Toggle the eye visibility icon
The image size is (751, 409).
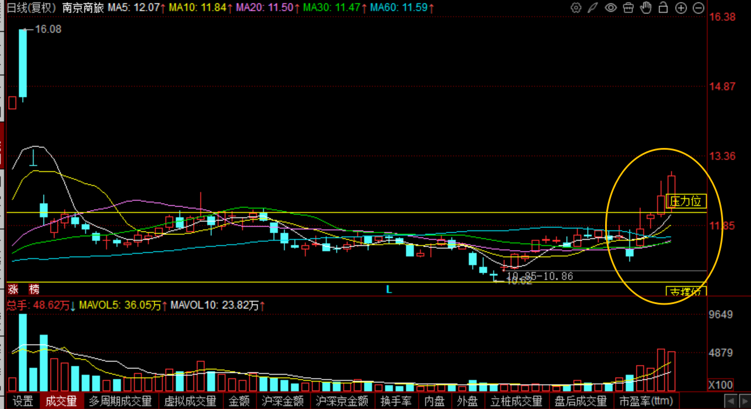coord(610,8)
